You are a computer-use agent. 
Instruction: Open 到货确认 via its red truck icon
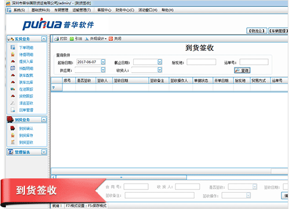click(x=13, y=128)
